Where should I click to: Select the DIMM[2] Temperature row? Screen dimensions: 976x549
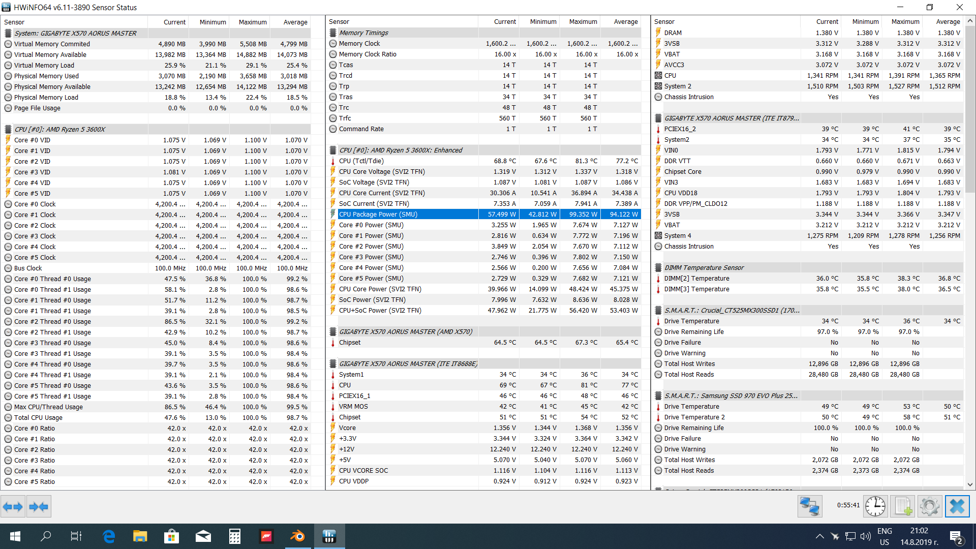[808, 279]
